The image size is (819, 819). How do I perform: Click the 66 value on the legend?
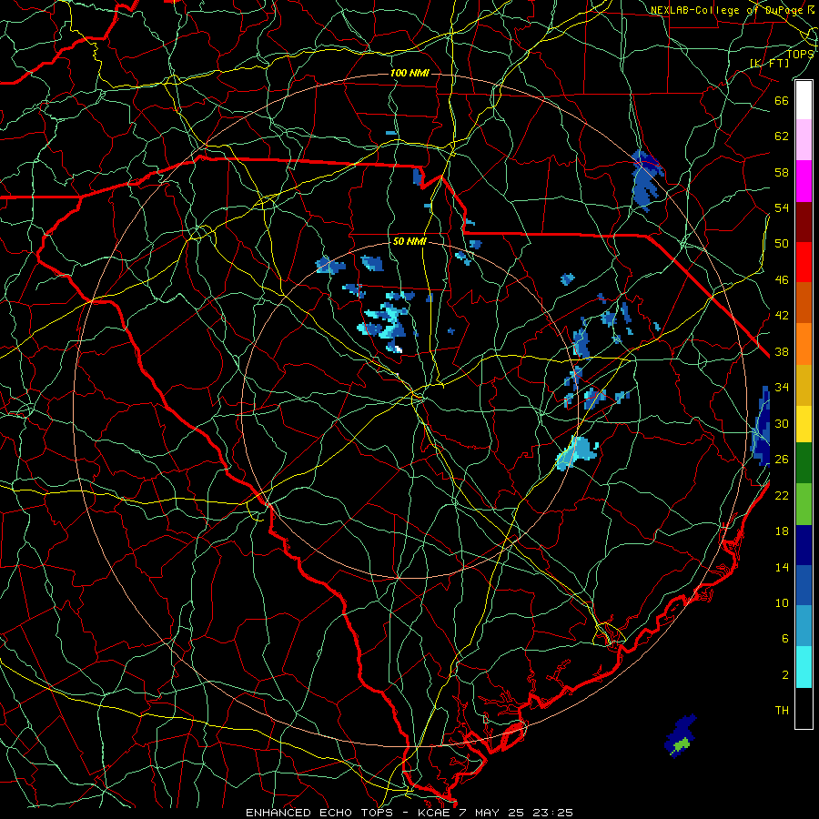(x=782, y=100)
